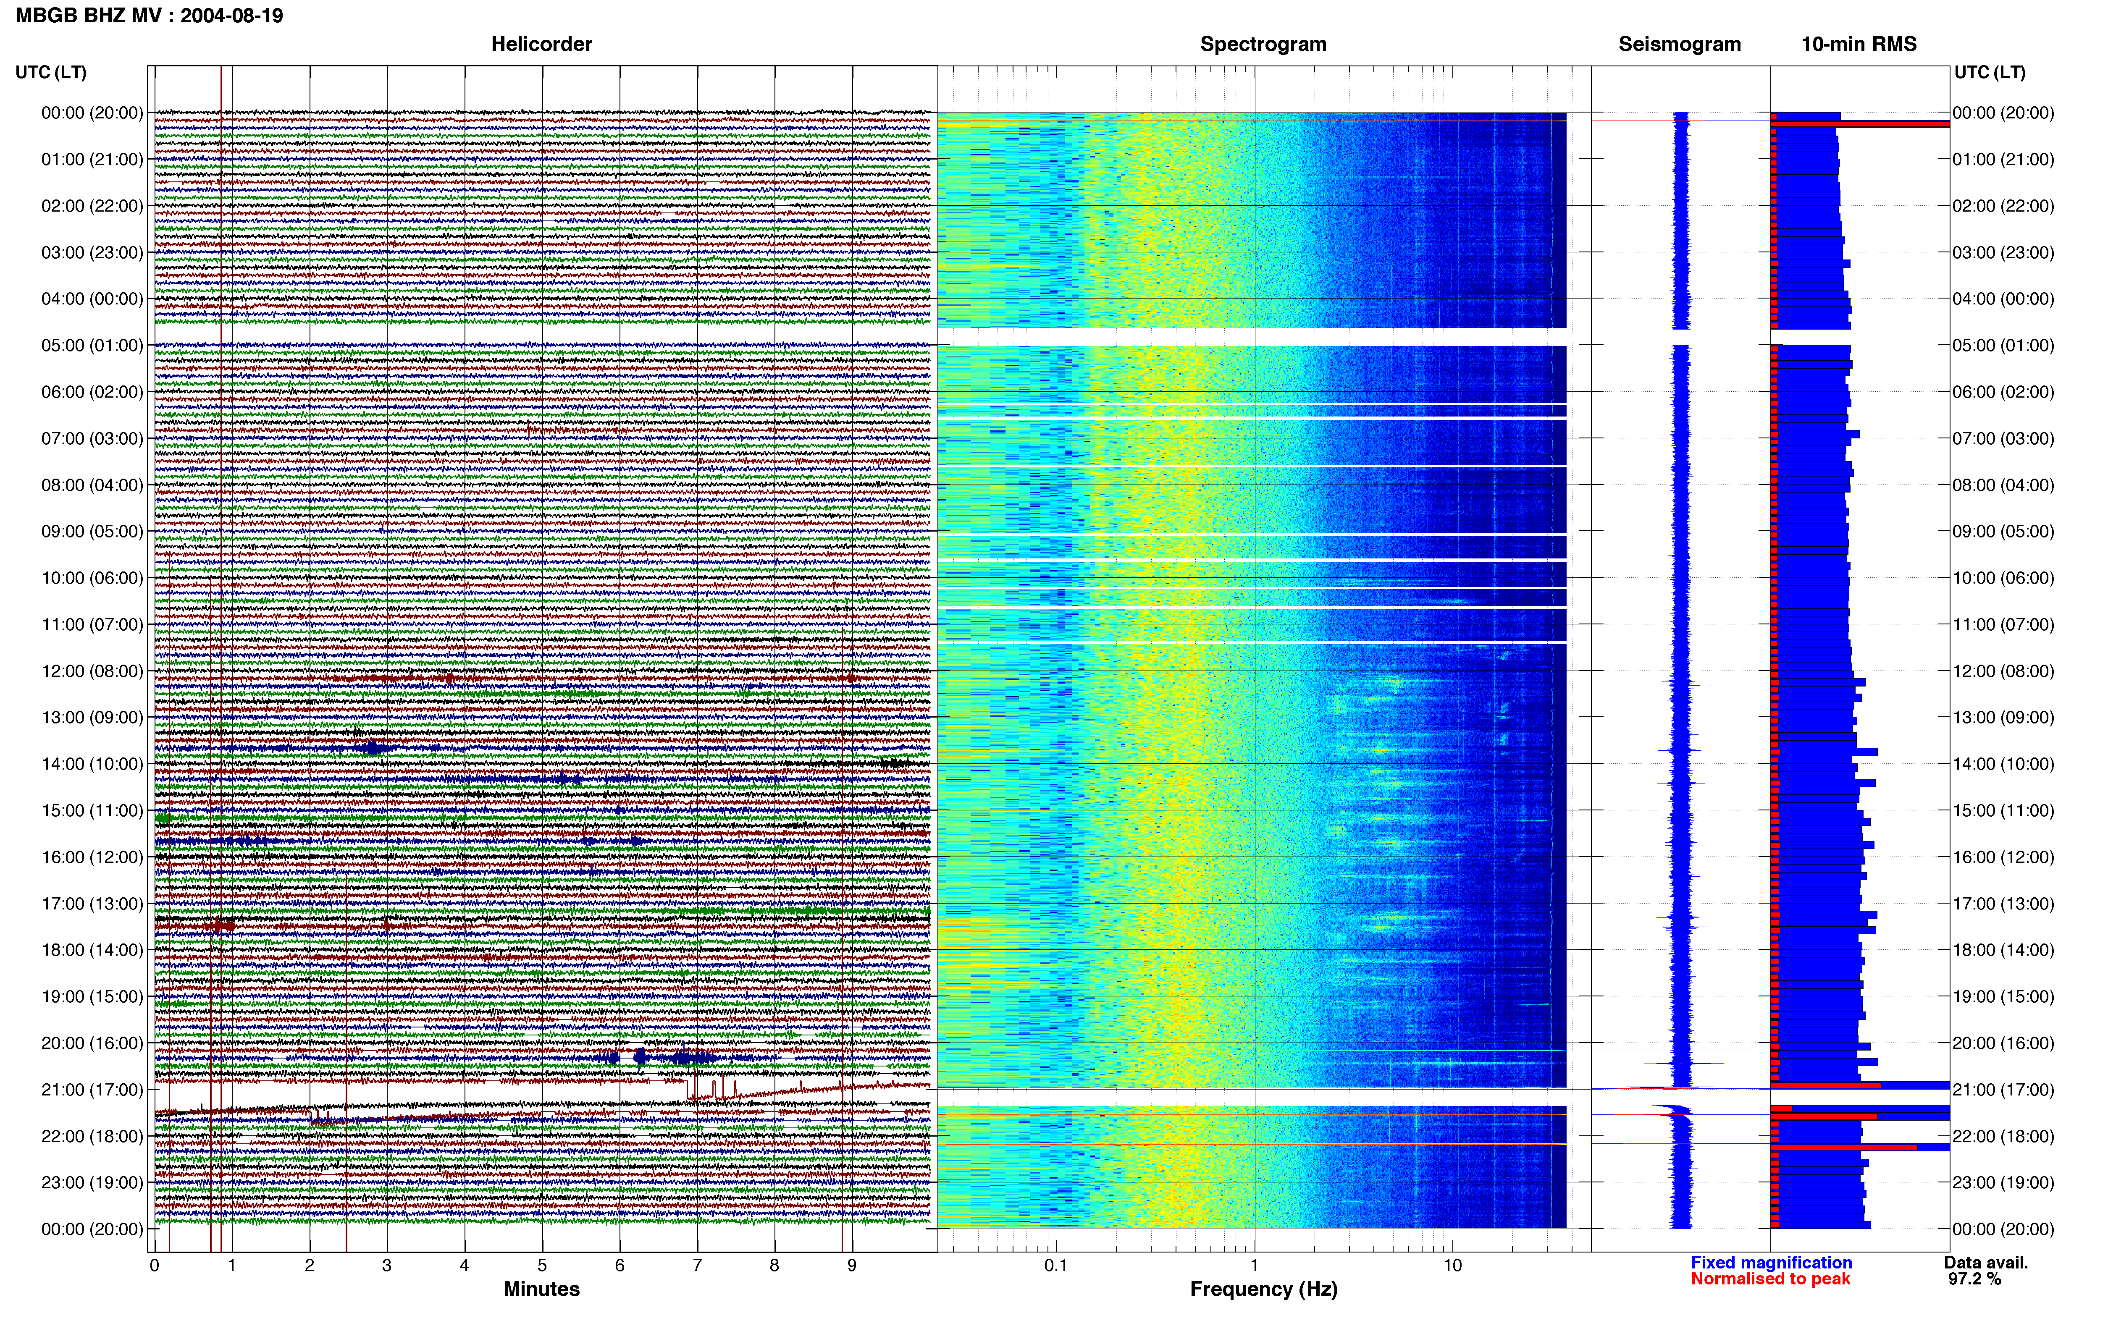Click RMS axis label '12:00 (08:00)'

tap(2003, 671)
